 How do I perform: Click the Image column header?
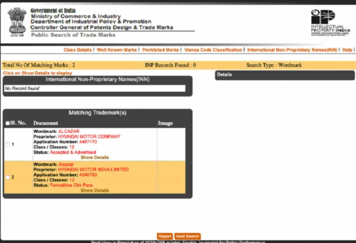point(165,123)
